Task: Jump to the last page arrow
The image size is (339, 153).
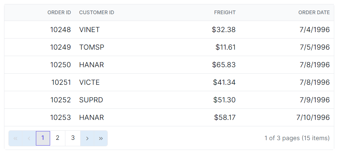Action: (101, 138)
